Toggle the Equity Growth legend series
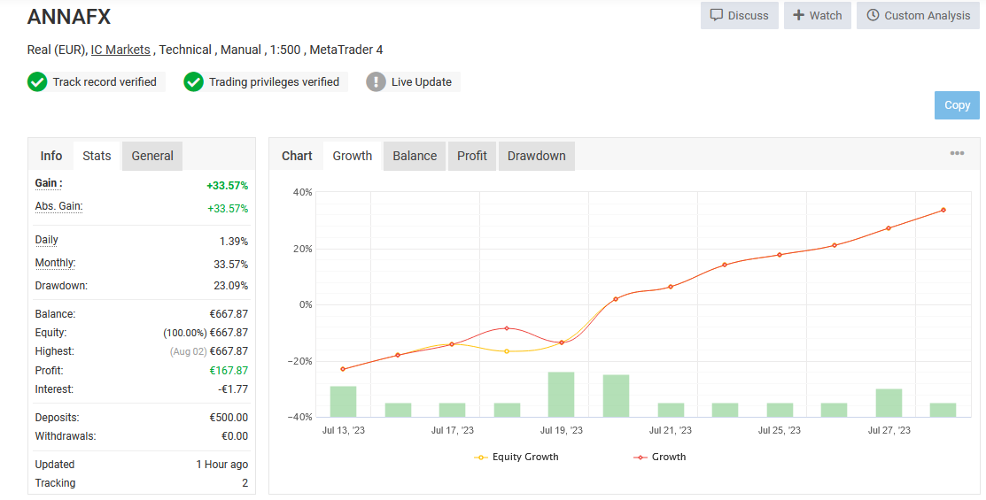 (x=516, y=457)
